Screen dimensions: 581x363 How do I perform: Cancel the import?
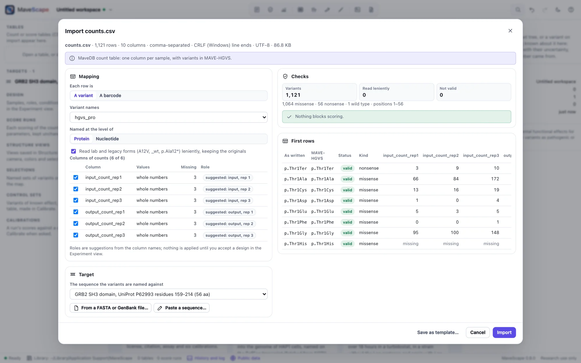(478, 333)
